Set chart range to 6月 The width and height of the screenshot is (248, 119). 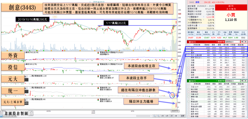(167, 116)
